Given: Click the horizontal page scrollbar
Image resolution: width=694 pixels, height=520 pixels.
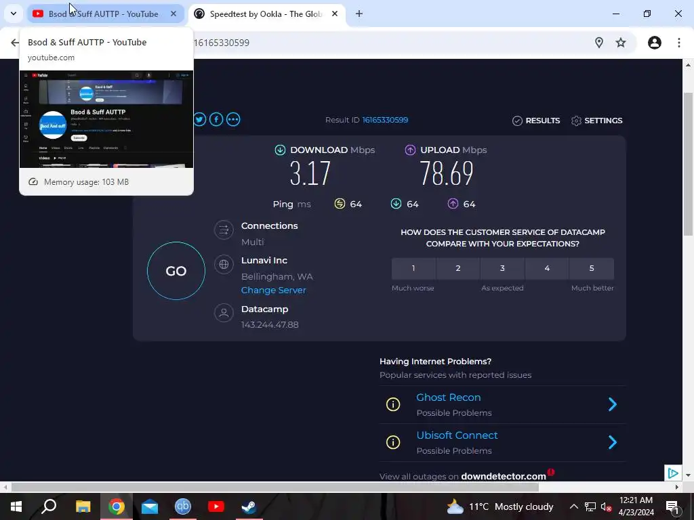Looking at the screenshot, I should click(x=275, y=487).
